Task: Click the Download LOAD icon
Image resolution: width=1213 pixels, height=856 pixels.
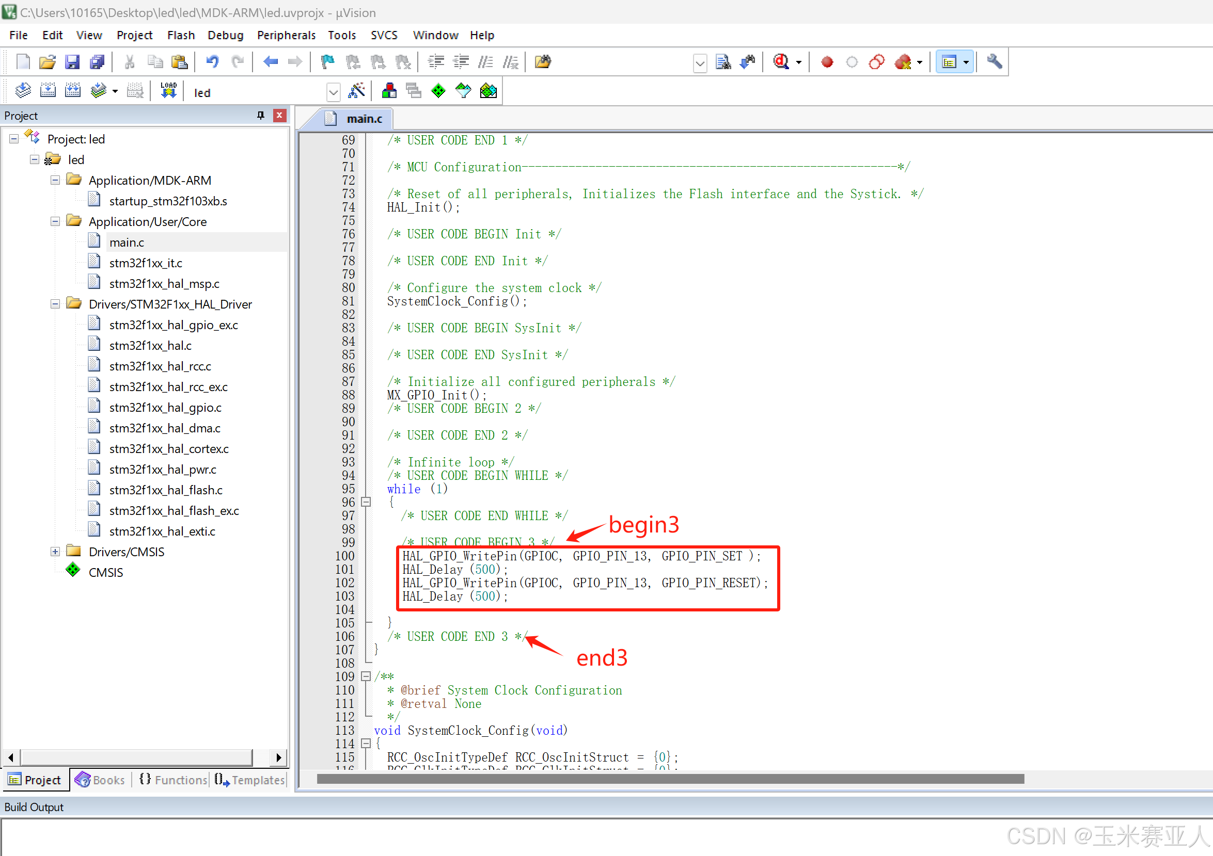Action: pyautogui.click(x=168, y=92)
